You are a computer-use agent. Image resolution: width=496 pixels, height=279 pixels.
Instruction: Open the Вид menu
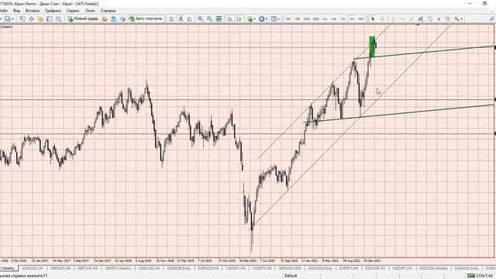16,11
